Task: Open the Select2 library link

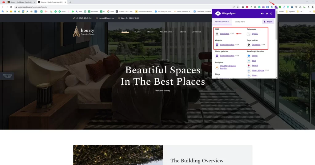Action: [255, 66]
